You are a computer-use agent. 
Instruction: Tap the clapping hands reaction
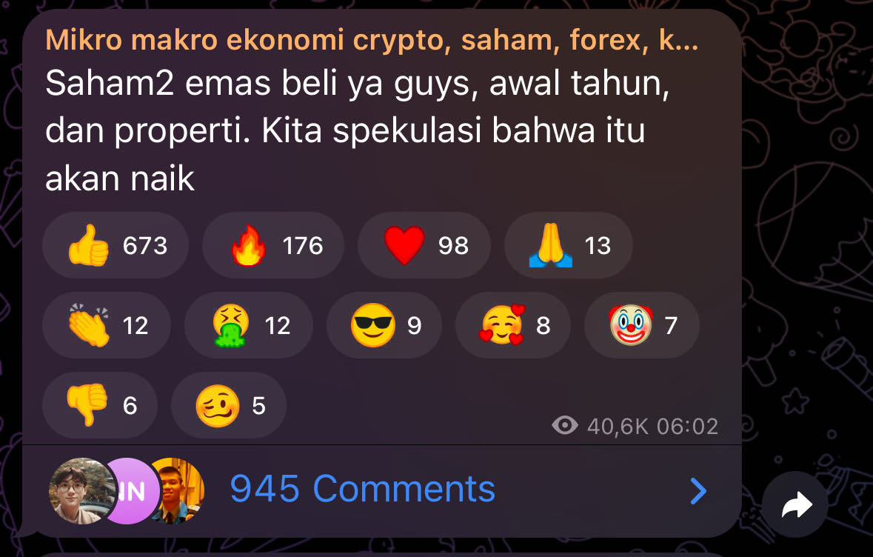coord(107,325)
